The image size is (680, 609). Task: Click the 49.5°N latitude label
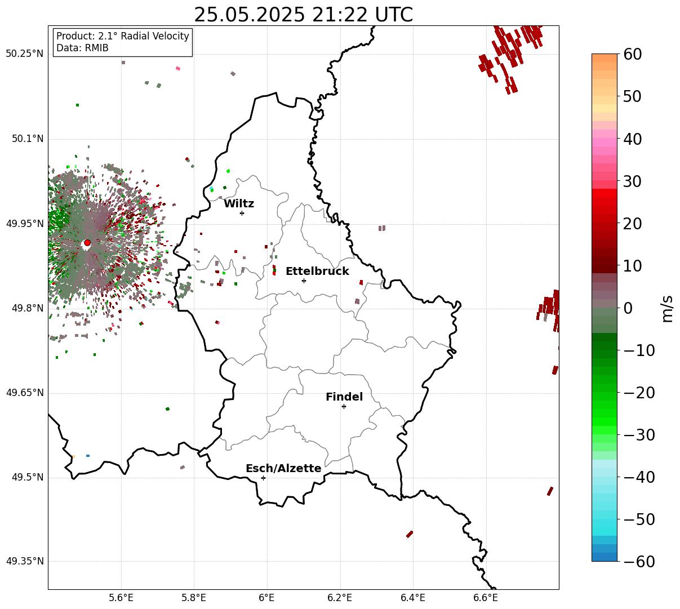28,477
